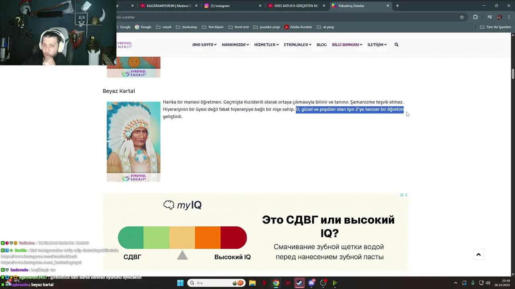The image size is (515, 289).
Task: Open a new browser tab with the plus button
Action: 398,6
